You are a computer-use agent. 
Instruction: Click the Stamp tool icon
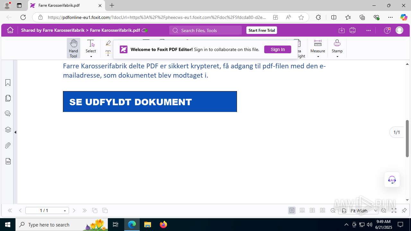click(337, 43)
